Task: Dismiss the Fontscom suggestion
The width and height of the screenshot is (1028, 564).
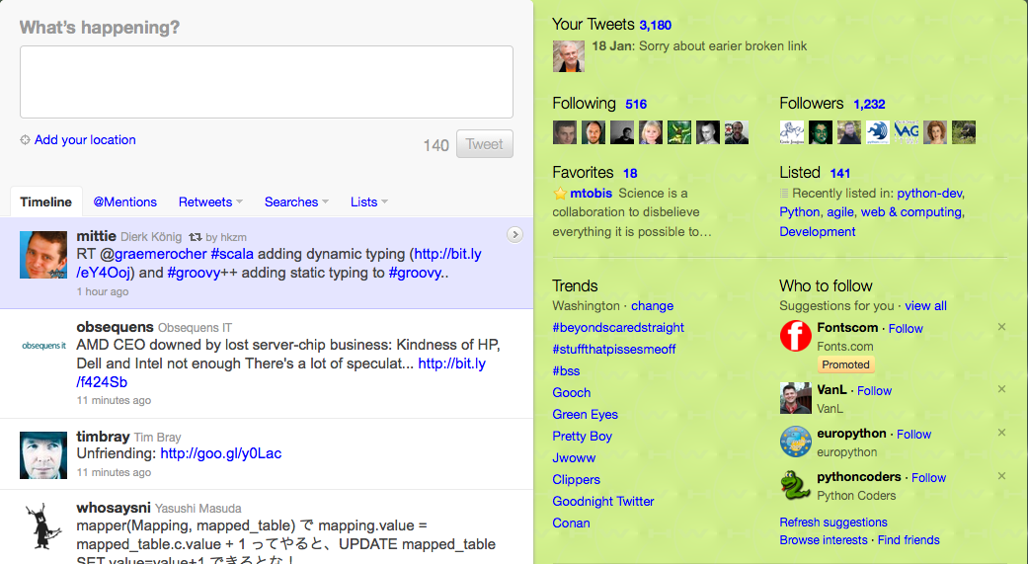Action: point(1001,327)
